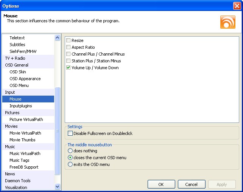Choose 'exits the OSD menu' option
This screenshot has height=192, width=243.
(70, 164)
